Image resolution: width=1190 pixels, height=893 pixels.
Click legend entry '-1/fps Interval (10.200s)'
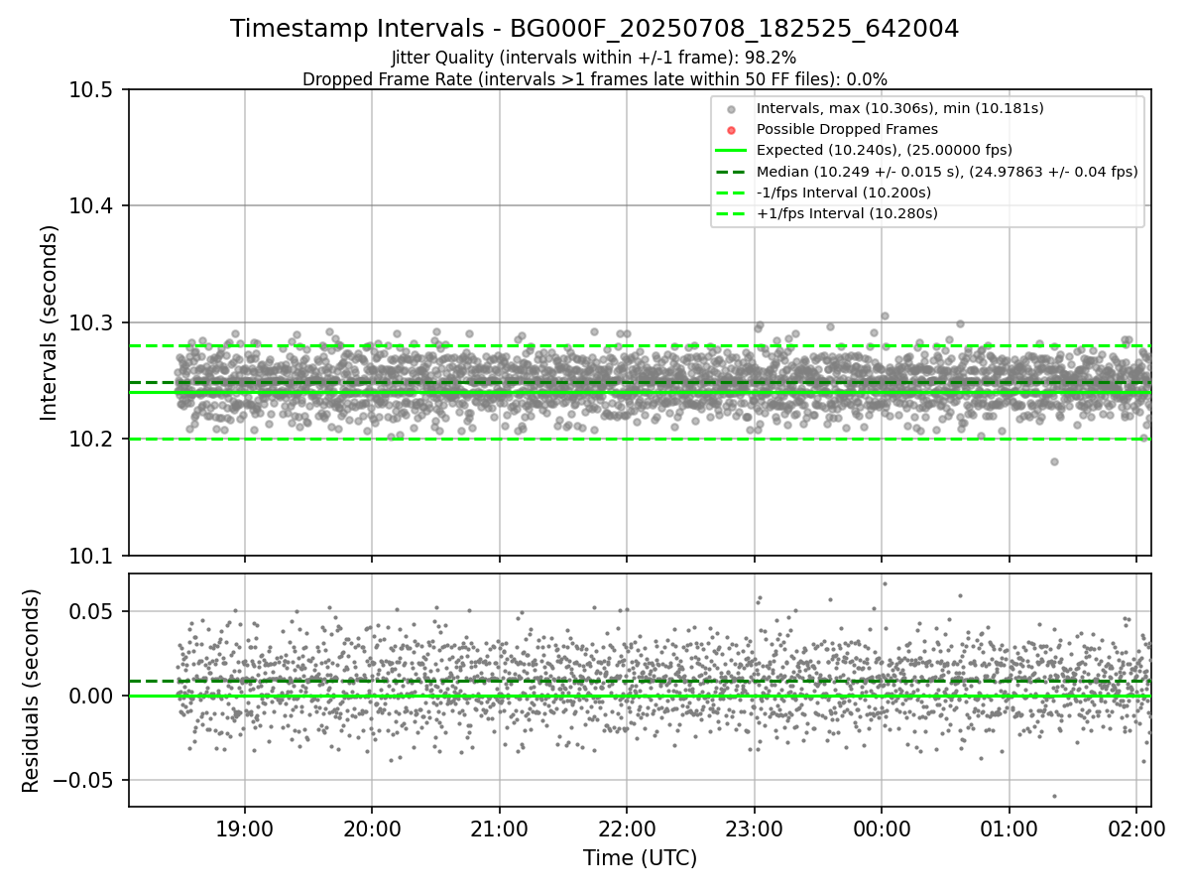(x=844, y=192)
